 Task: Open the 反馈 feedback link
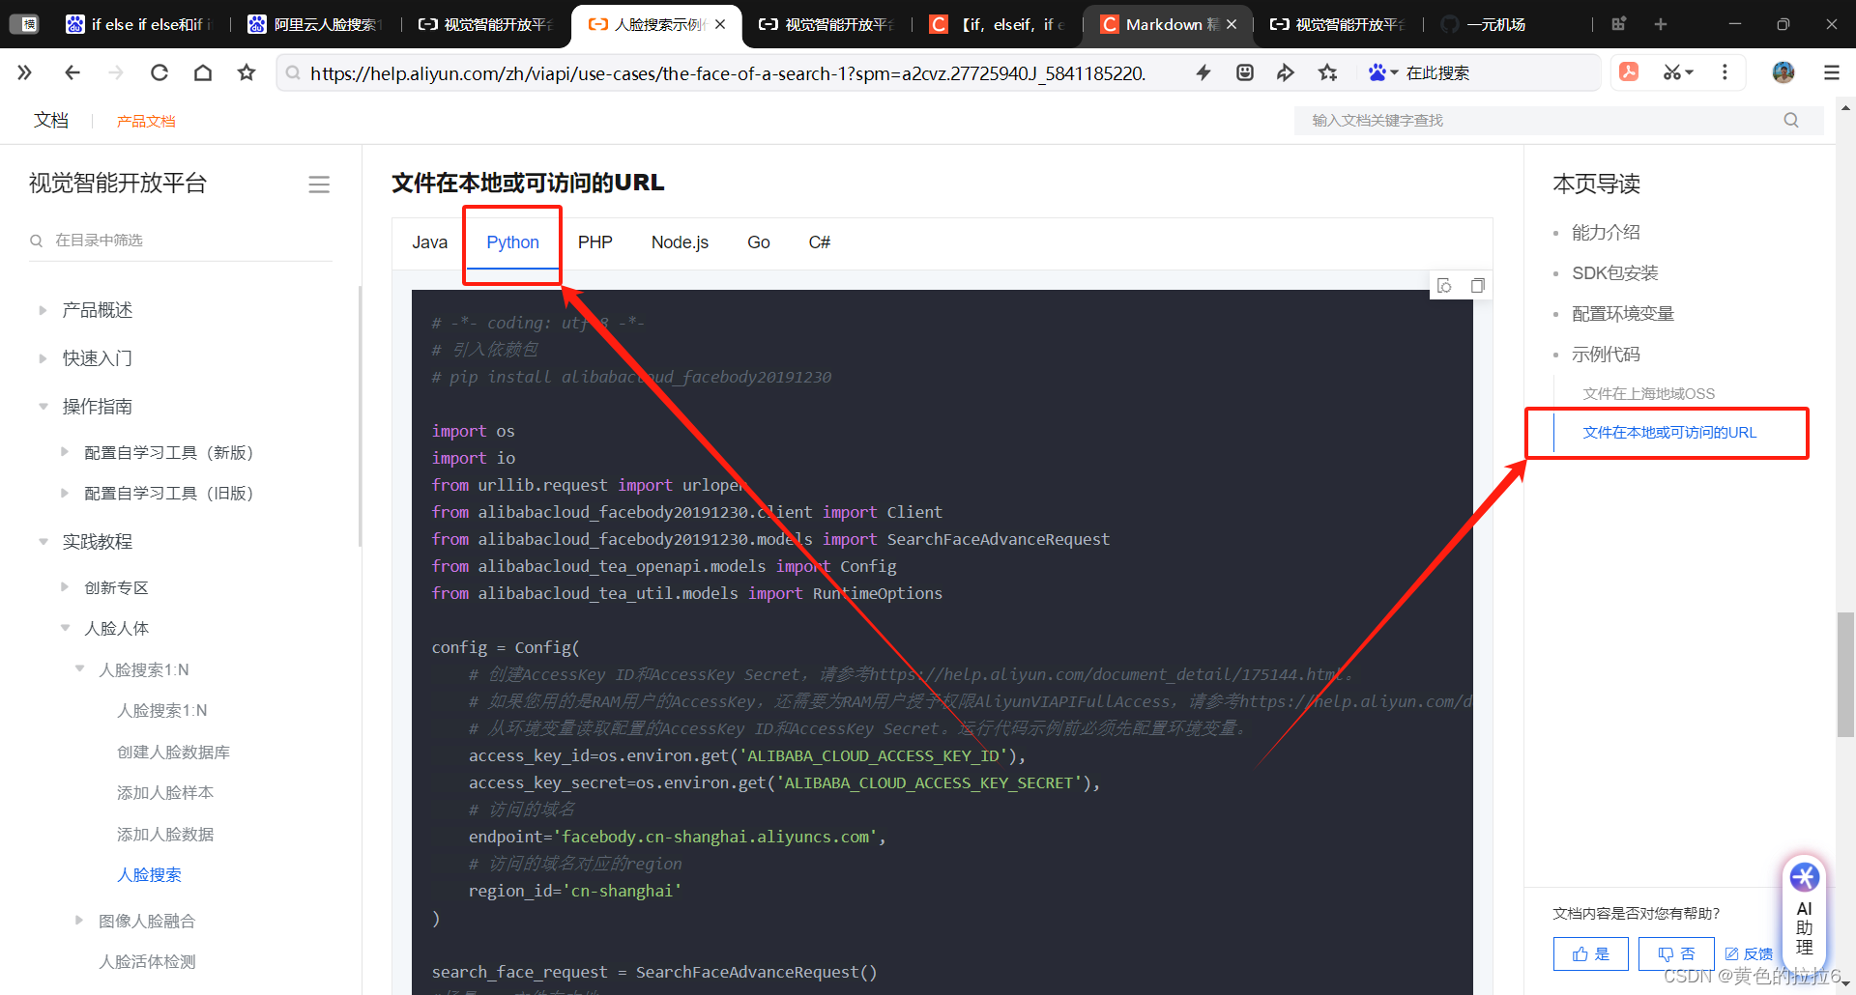click(x=1749, y=953)
